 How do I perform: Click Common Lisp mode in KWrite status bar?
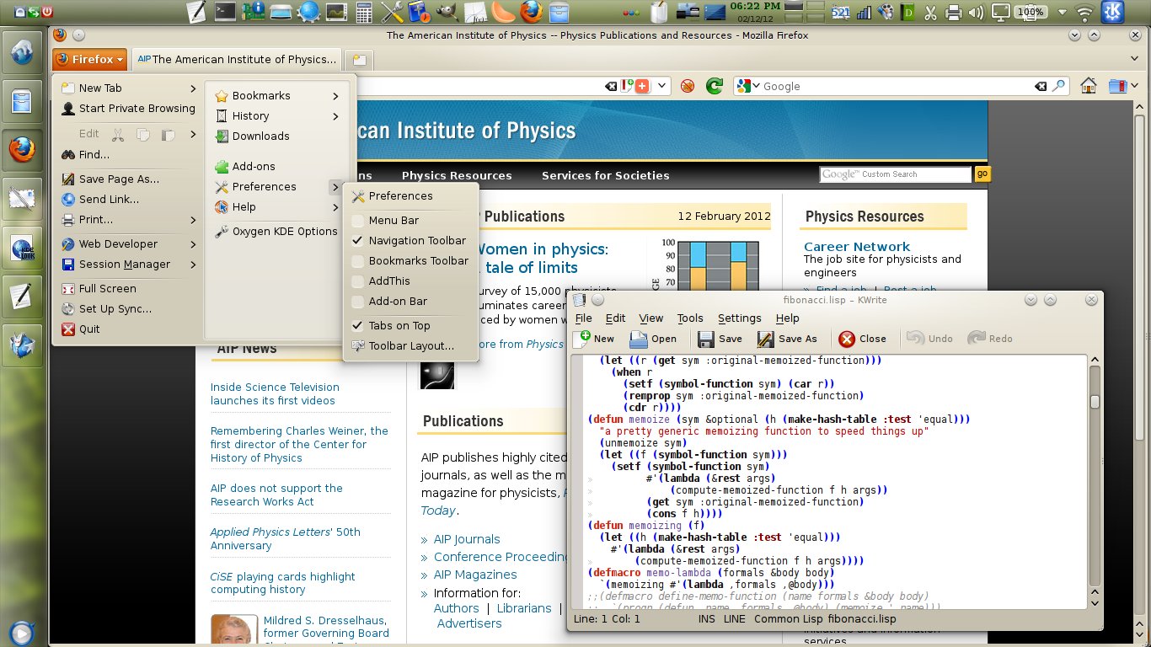pyautogui.click(x=789, y=619)
